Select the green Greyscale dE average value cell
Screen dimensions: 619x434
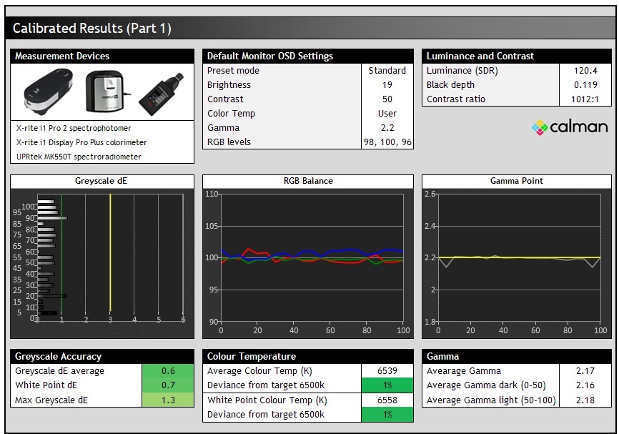(168, 371)
